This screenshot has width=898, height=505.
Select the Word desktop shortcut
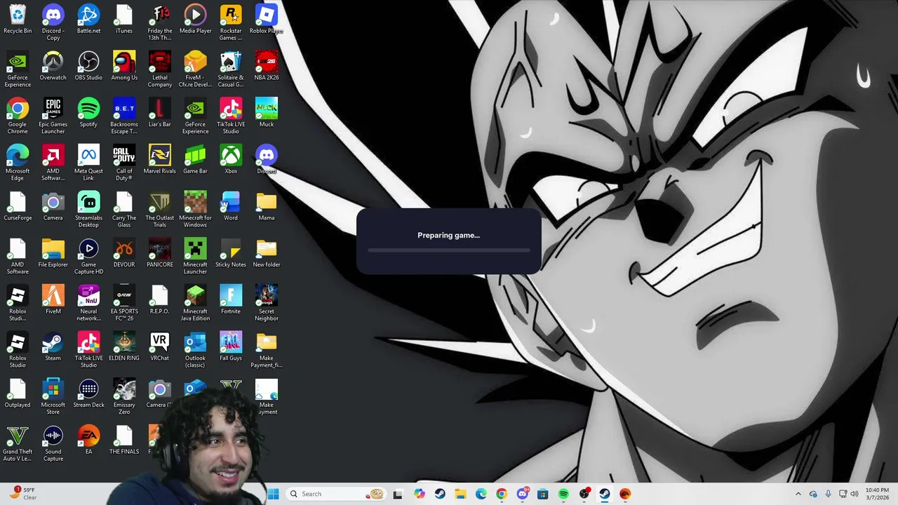[231, 207]
